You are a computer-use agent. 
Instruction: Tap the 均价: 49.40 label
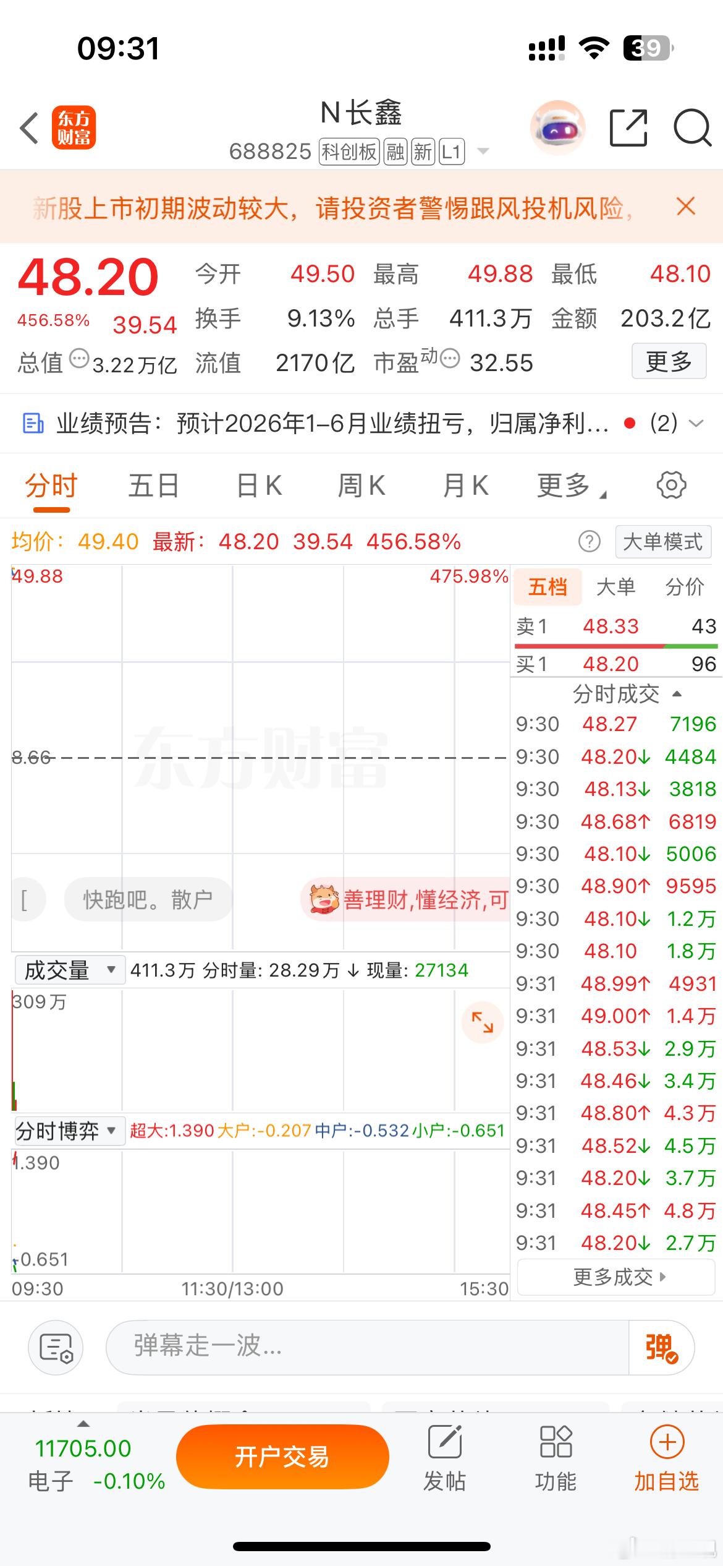pyautogui.click(x=75, y=542)
